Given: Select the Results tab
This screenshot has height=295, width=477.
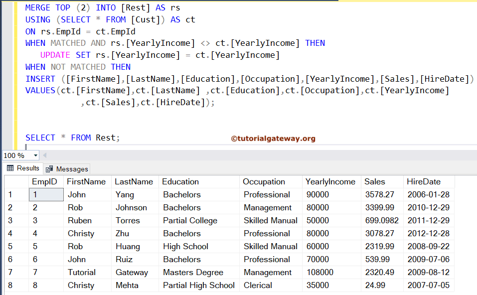Looking at the screenshot, I should tap(27, 168).
